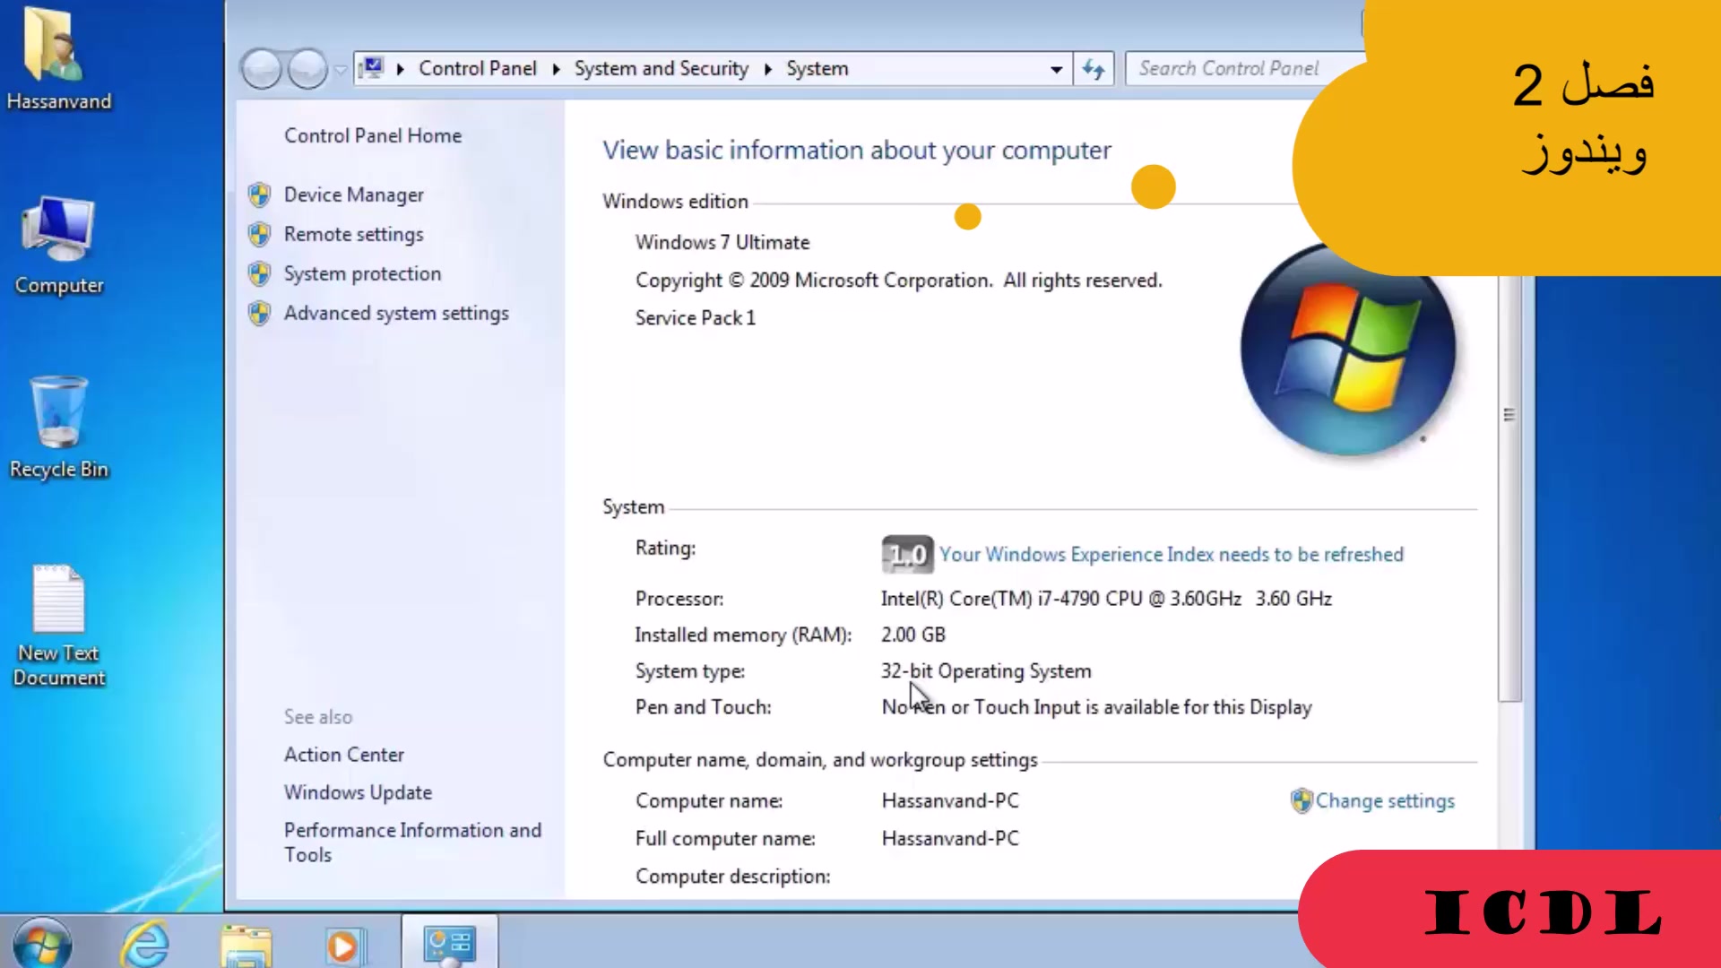1721x968 pixels.
Task: Click Control Panel breadcrumb
Action: pyautogui.click(x=477, y=68)
